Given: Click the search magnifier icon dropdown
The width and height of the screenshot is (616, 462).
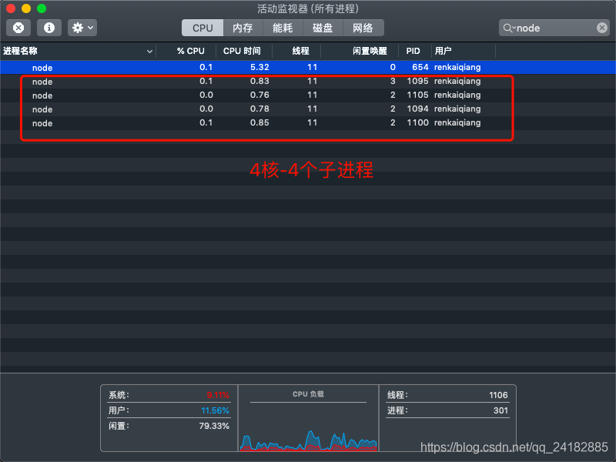Looking at the screenshot, I should point(509,28).
